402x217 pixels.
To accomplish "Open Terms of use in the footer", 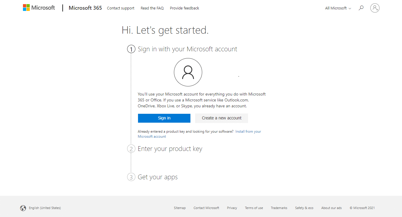I will click(x=254, y=208).
